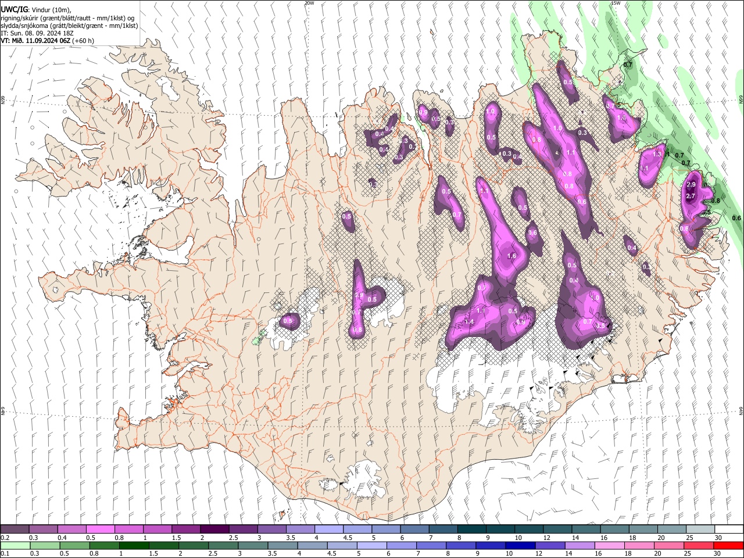Select the 3–3.5 grey-green rain legend swatch
The height and width of the screenshot is (558, 744).
(253, 546)
